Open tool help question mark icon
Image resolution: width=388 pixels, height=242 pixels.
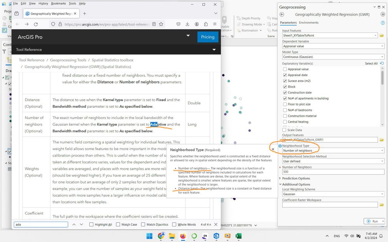(x=383, y=23)
